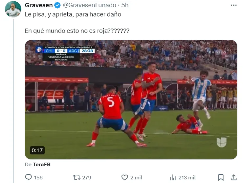
Task: Click the 0:17 video duration badge
Action: click(37, 150)
